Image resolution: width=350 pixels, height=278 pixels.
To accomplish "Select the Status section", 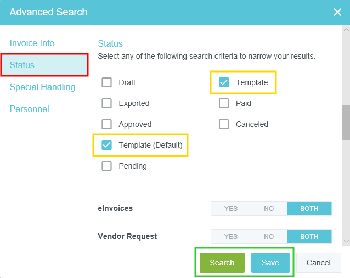I will pos(22,65).
